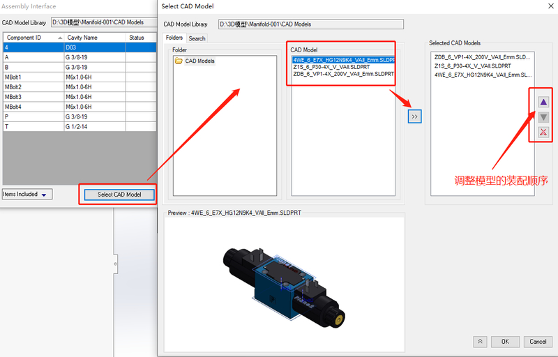558x357 pixels.
Task: Click the Cancel button
Action: point(538,342)
